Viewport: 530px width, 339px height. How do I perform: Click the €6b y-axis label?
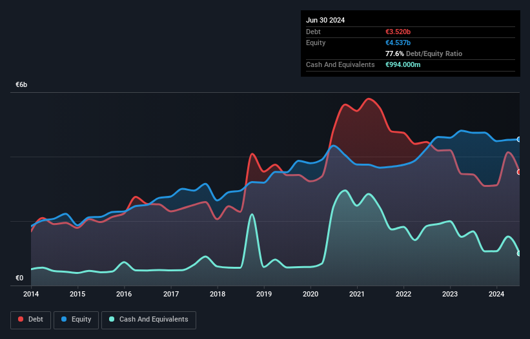pyautogui.click(x=21, y=84)
